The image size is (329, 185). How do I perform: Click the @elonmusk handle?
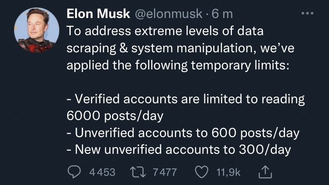coord(168,14)
